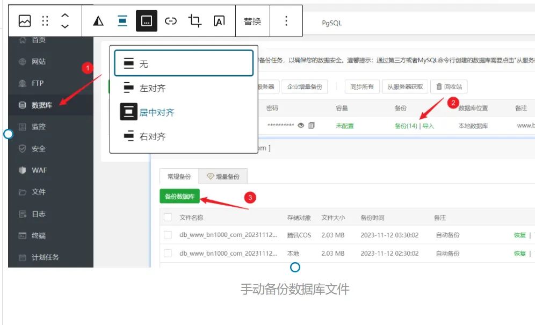535x325 pixels.
Task: Insert a link with the link icon
Action: (171, 21)
